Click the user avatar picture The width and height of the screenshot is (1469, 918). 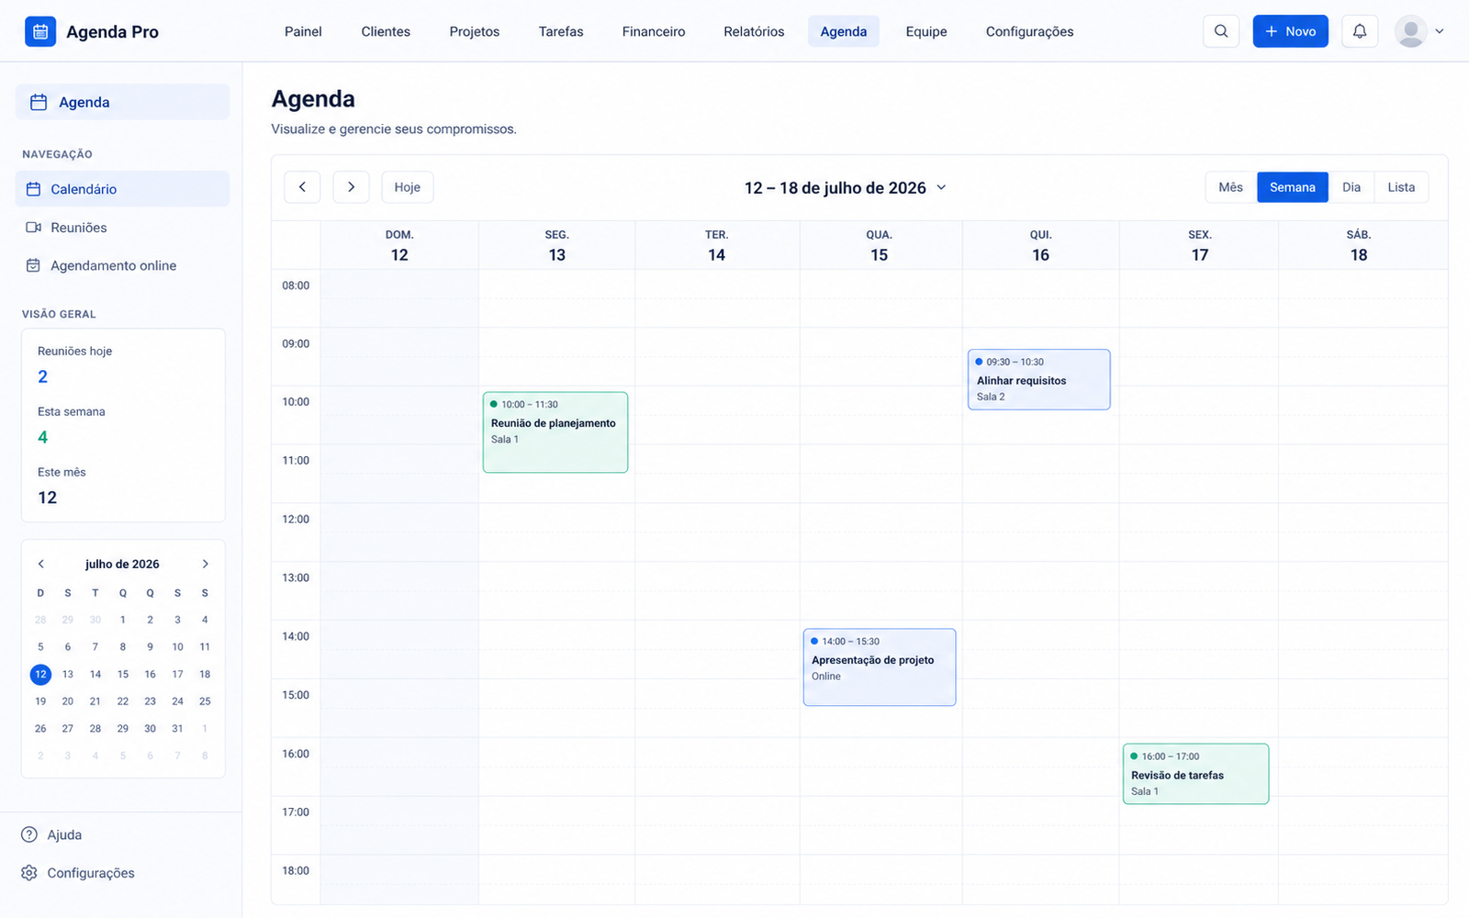point(1410,31)
